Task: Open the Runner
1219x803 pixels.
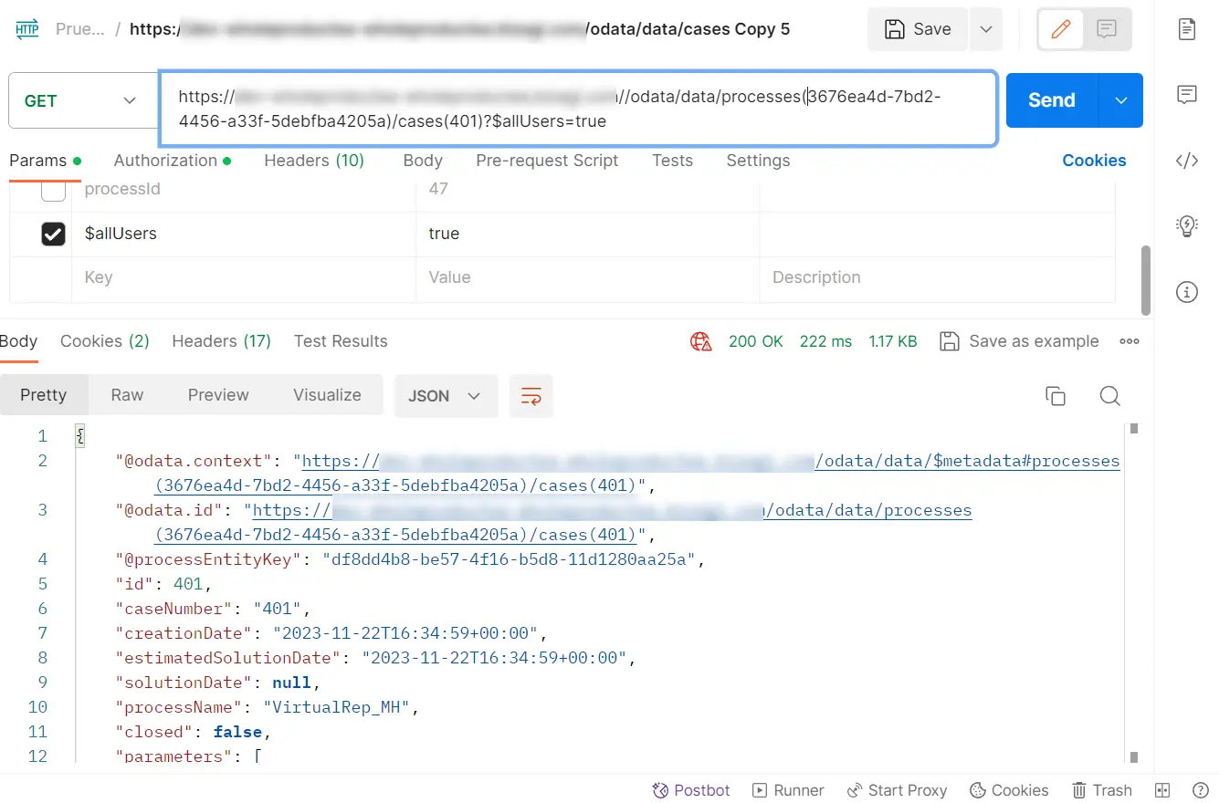Action: click(x=788, y=790)
